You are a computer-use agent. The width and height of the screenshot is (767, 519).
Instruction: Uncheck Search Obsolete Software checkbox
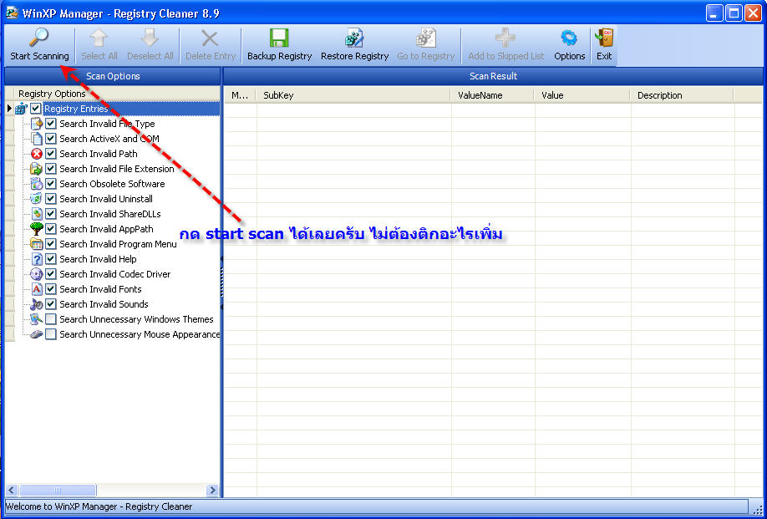click(x=51, y=184)
